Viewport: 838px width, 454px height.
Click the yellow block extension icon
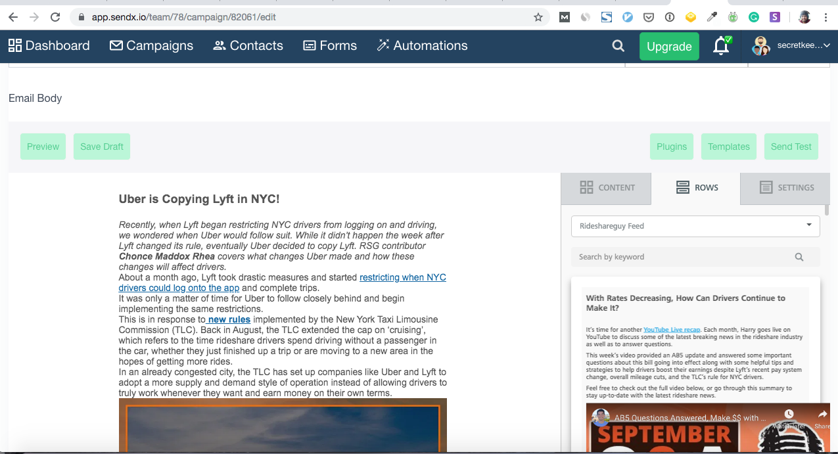(x=691, y=17)
